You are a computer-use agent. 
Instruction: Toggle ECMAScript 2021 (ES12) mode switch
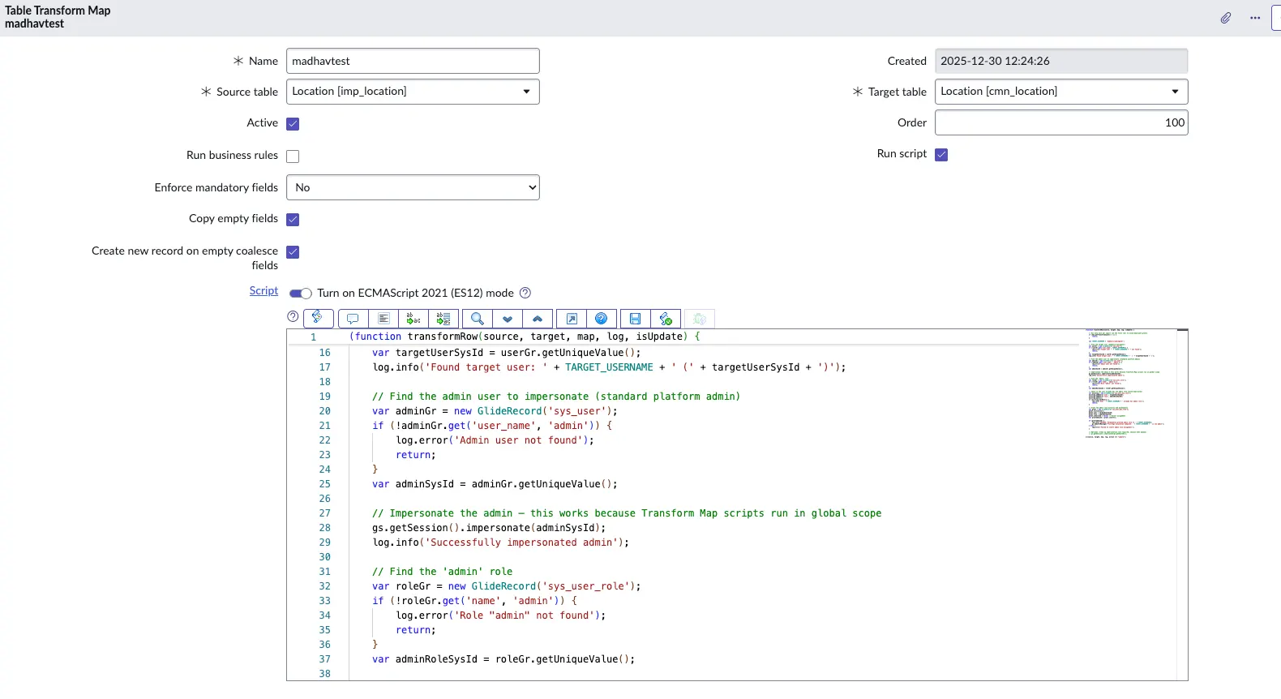pyautogui.click(x=301, y=294)
